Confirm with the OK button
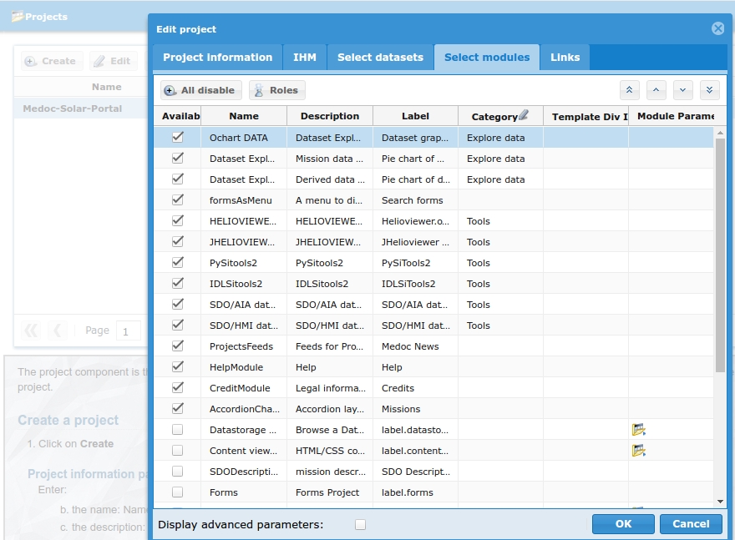 click(x=623, y=524)
